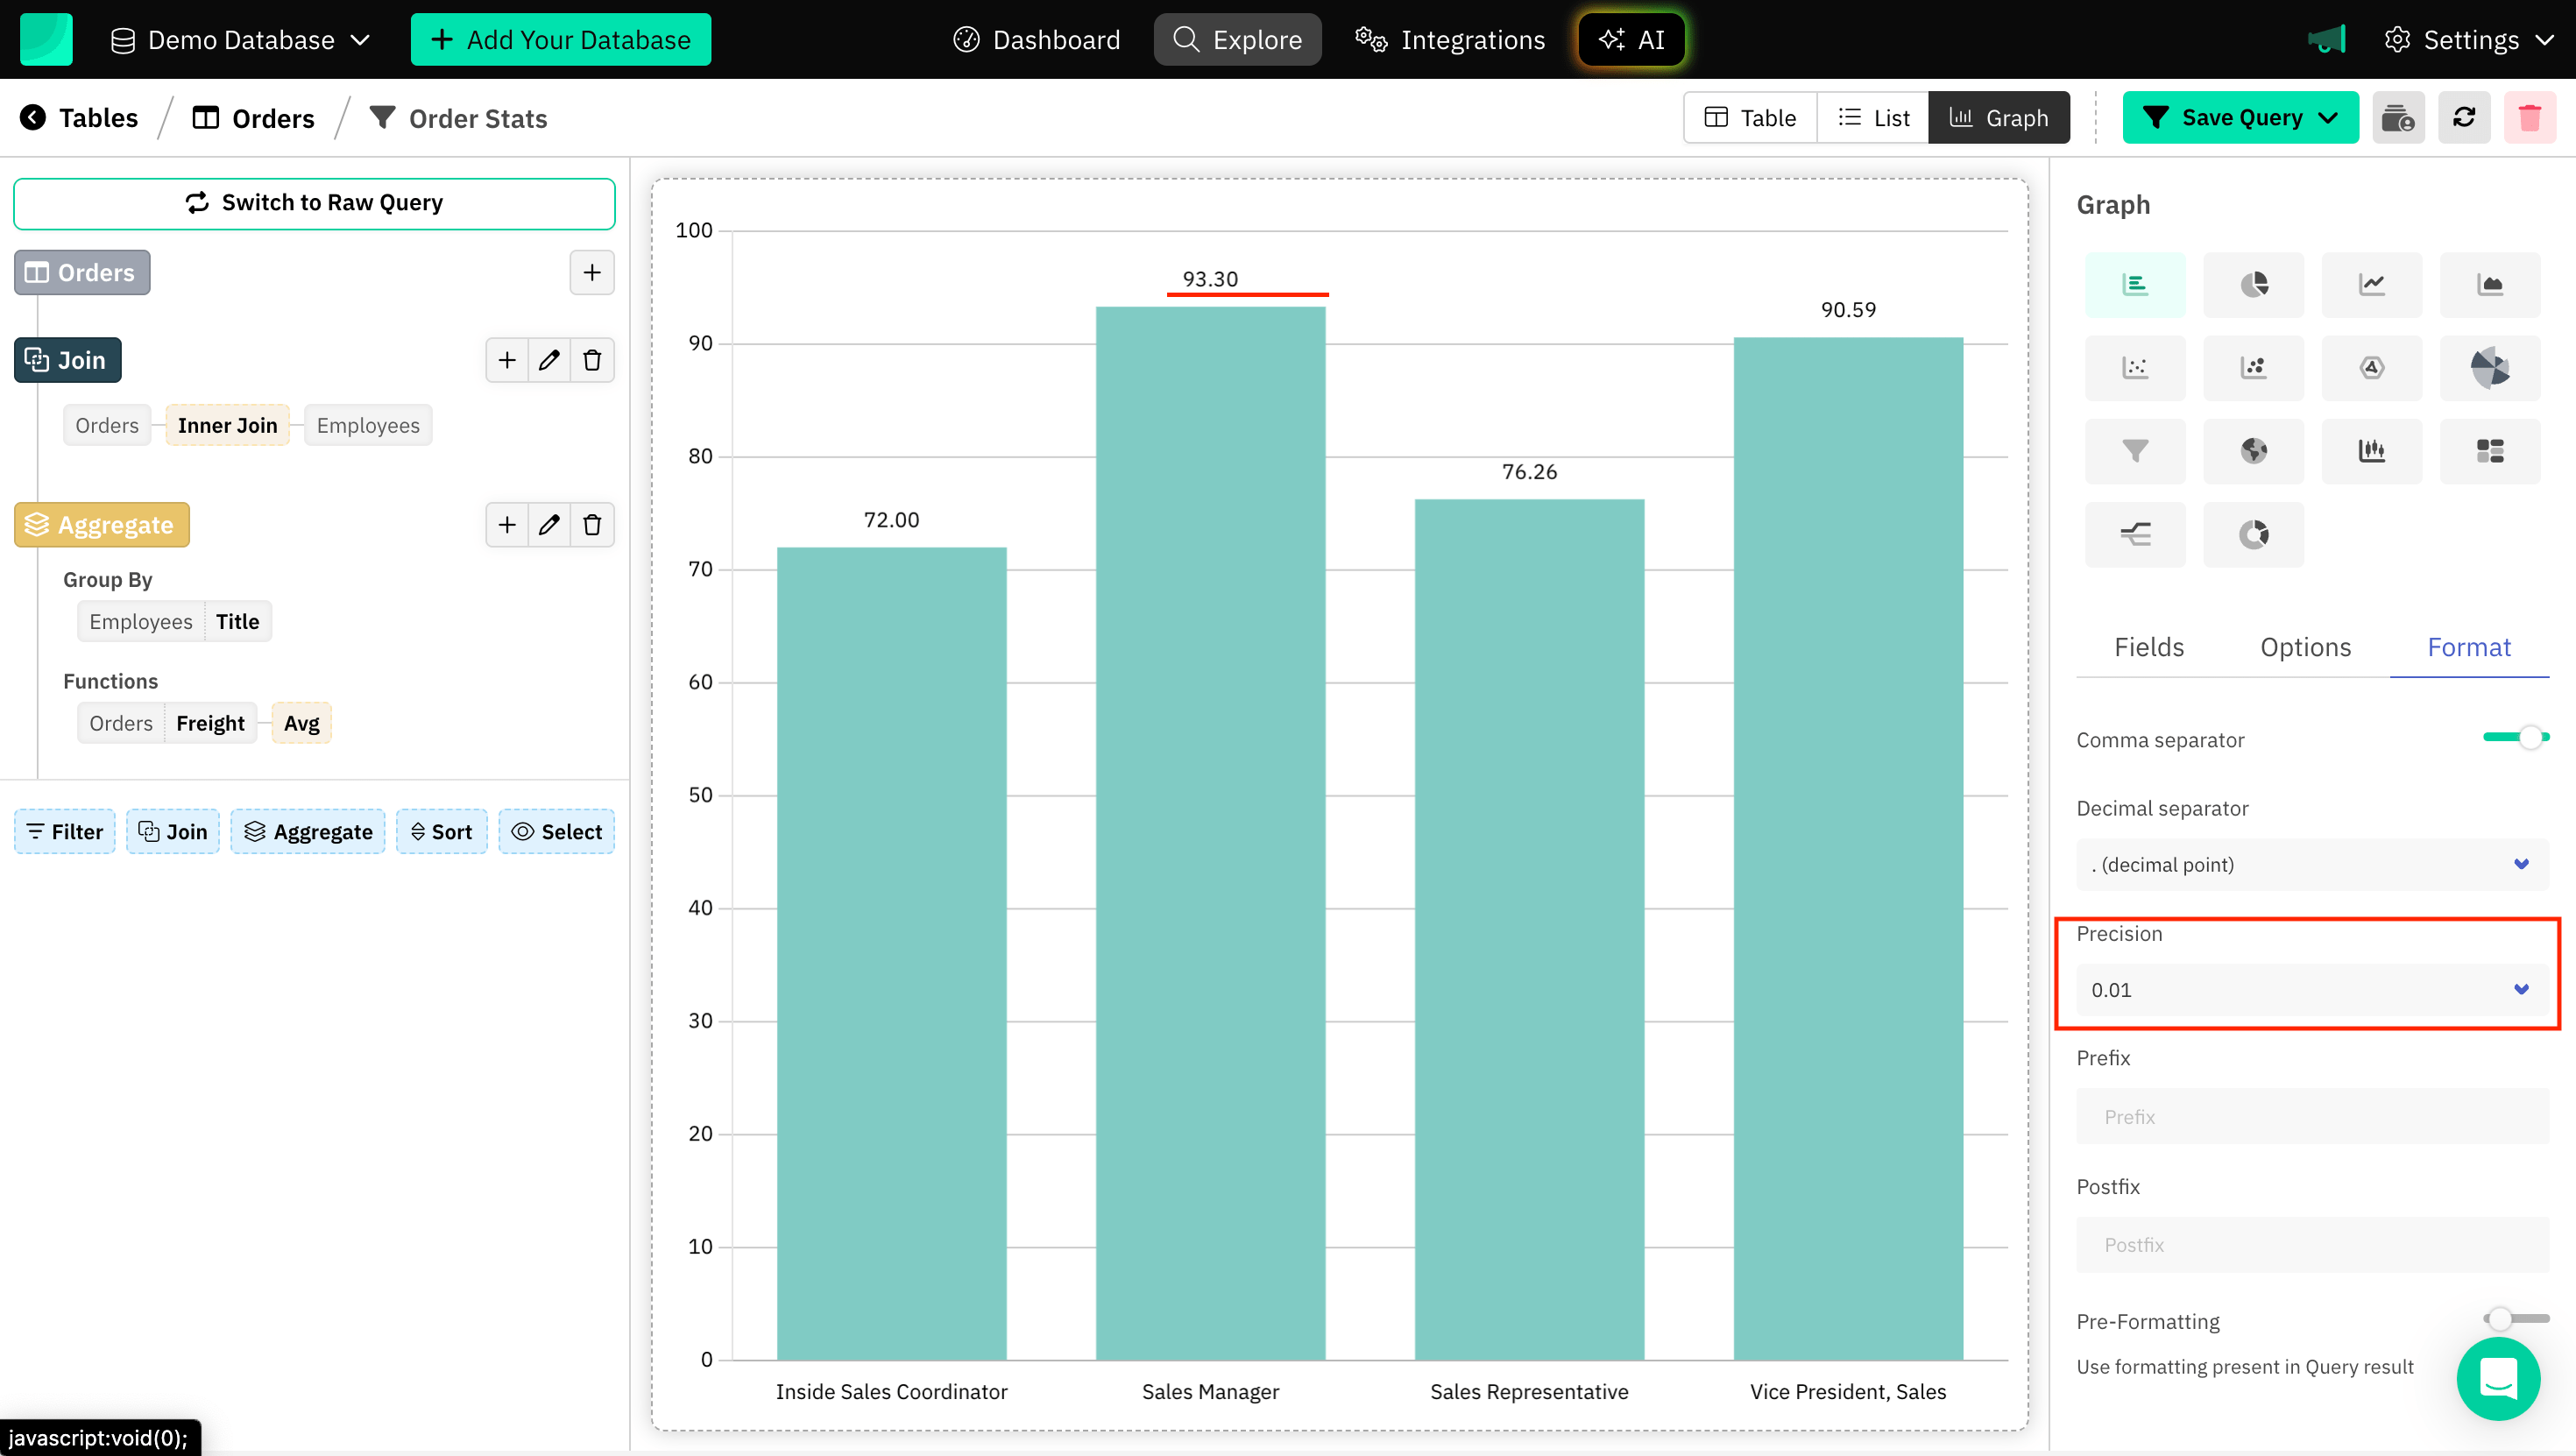This screenshot has height=1456, width=2576.
Task: Click Switch to Raw Query
Action: click(x=314, y=203)
